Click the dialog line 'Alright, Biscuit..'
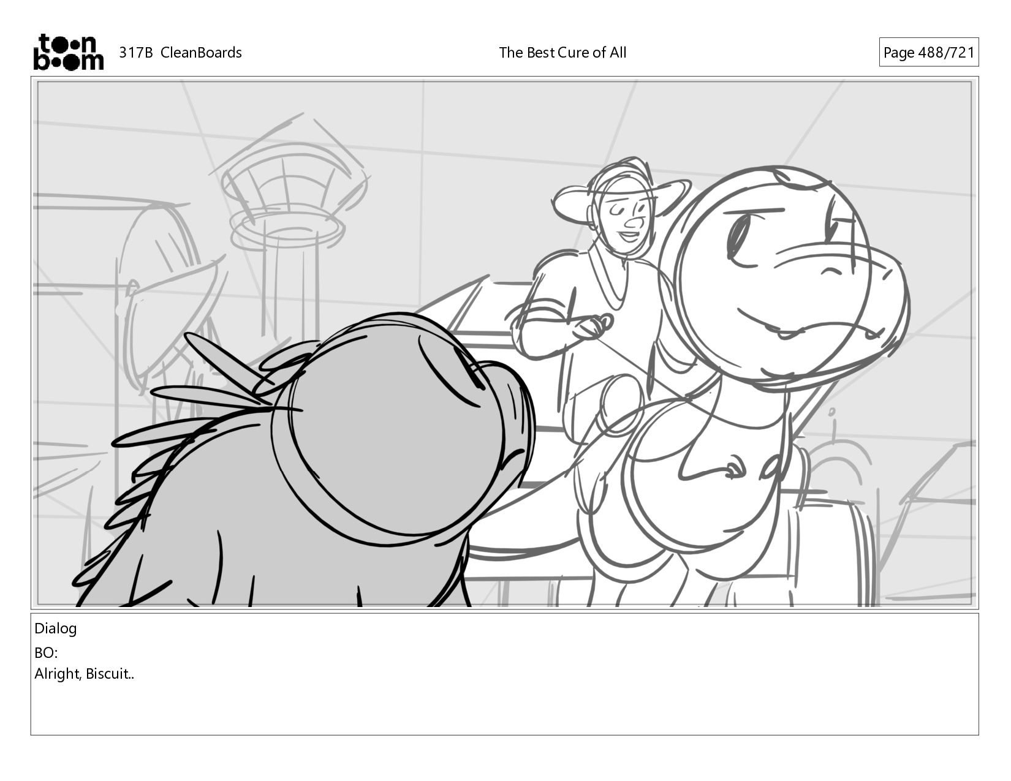 pos(85,674)
